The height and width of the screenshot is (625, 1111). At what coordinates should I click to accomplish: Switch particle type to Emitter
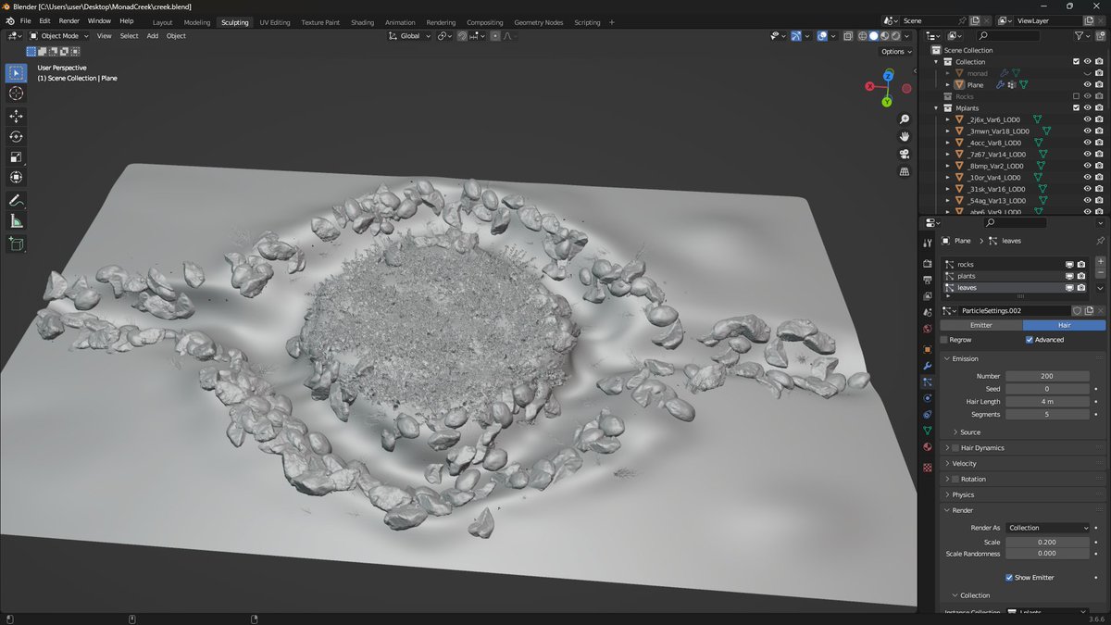pos(980,325)
